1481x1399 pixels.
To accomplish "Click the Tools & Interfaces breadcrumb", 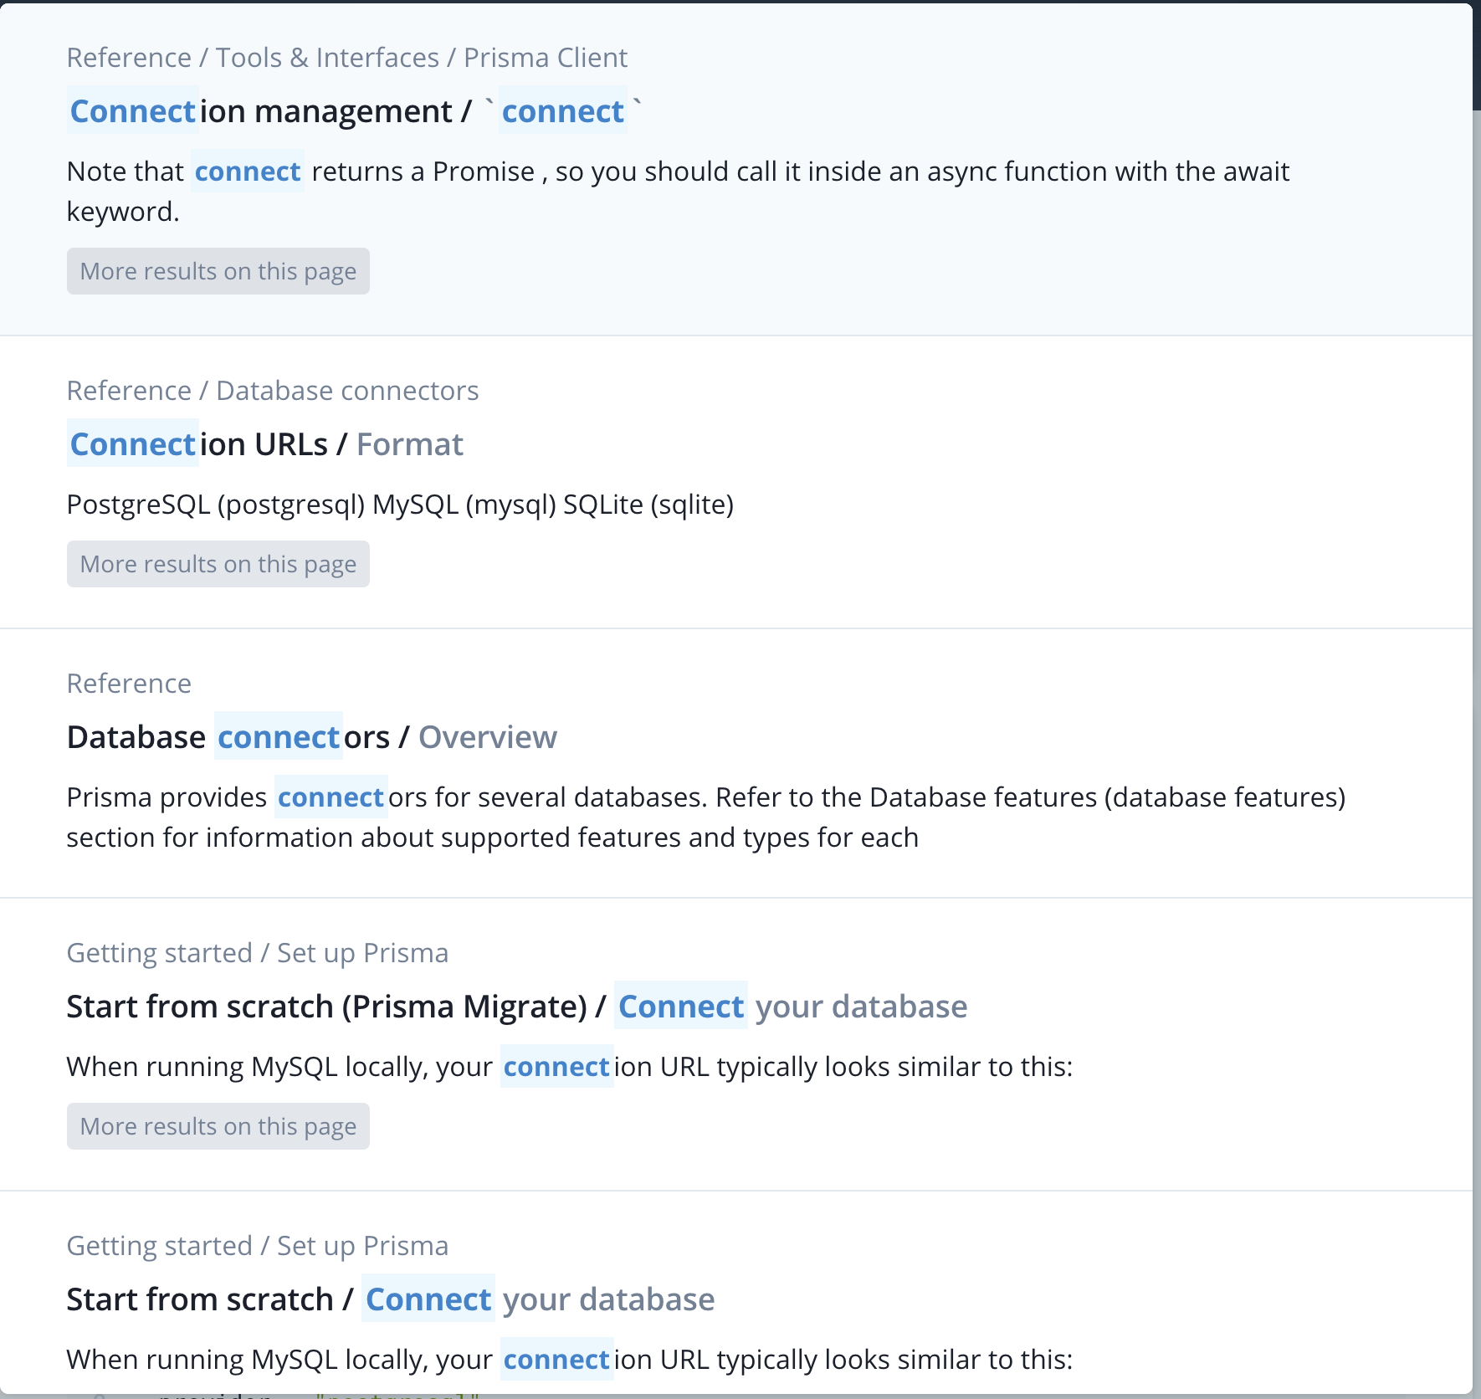I will click(x=326, y=57).
